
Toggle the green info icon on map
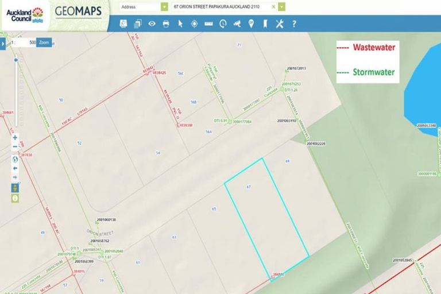pos(15,198)
